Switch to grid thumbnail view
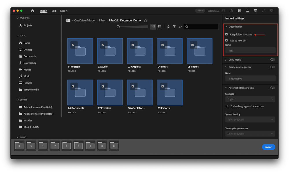Screen dimensions: 289x173 (x=153, y=27)
